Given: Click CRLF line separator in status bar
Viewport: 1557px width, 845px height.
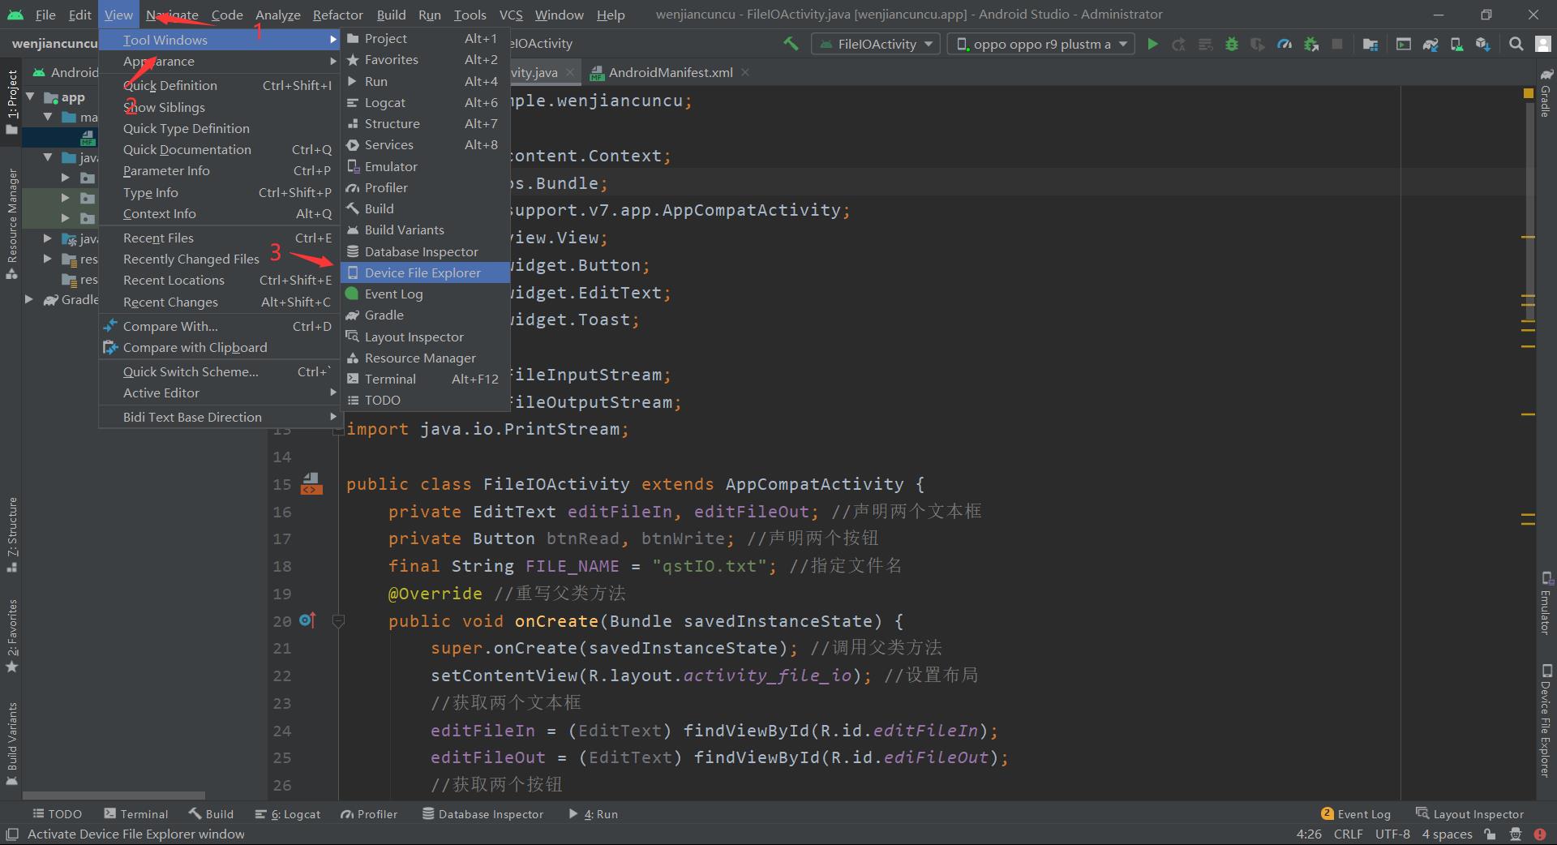Looking at the screenshot, I should click(x=1349, y=834).
